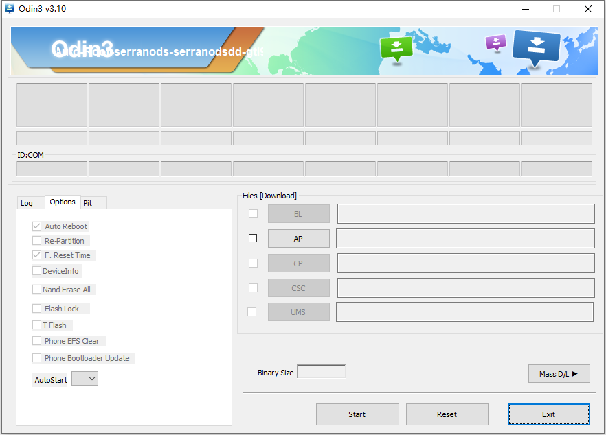Viewport: 606px width, 435px height.
Task: Click the Binary Size field
Action: pyautogui.click(x=321, y=372)
